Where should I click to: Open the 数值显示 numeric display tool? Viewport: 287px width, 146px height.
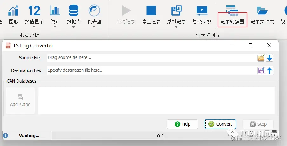pos(34,15)
